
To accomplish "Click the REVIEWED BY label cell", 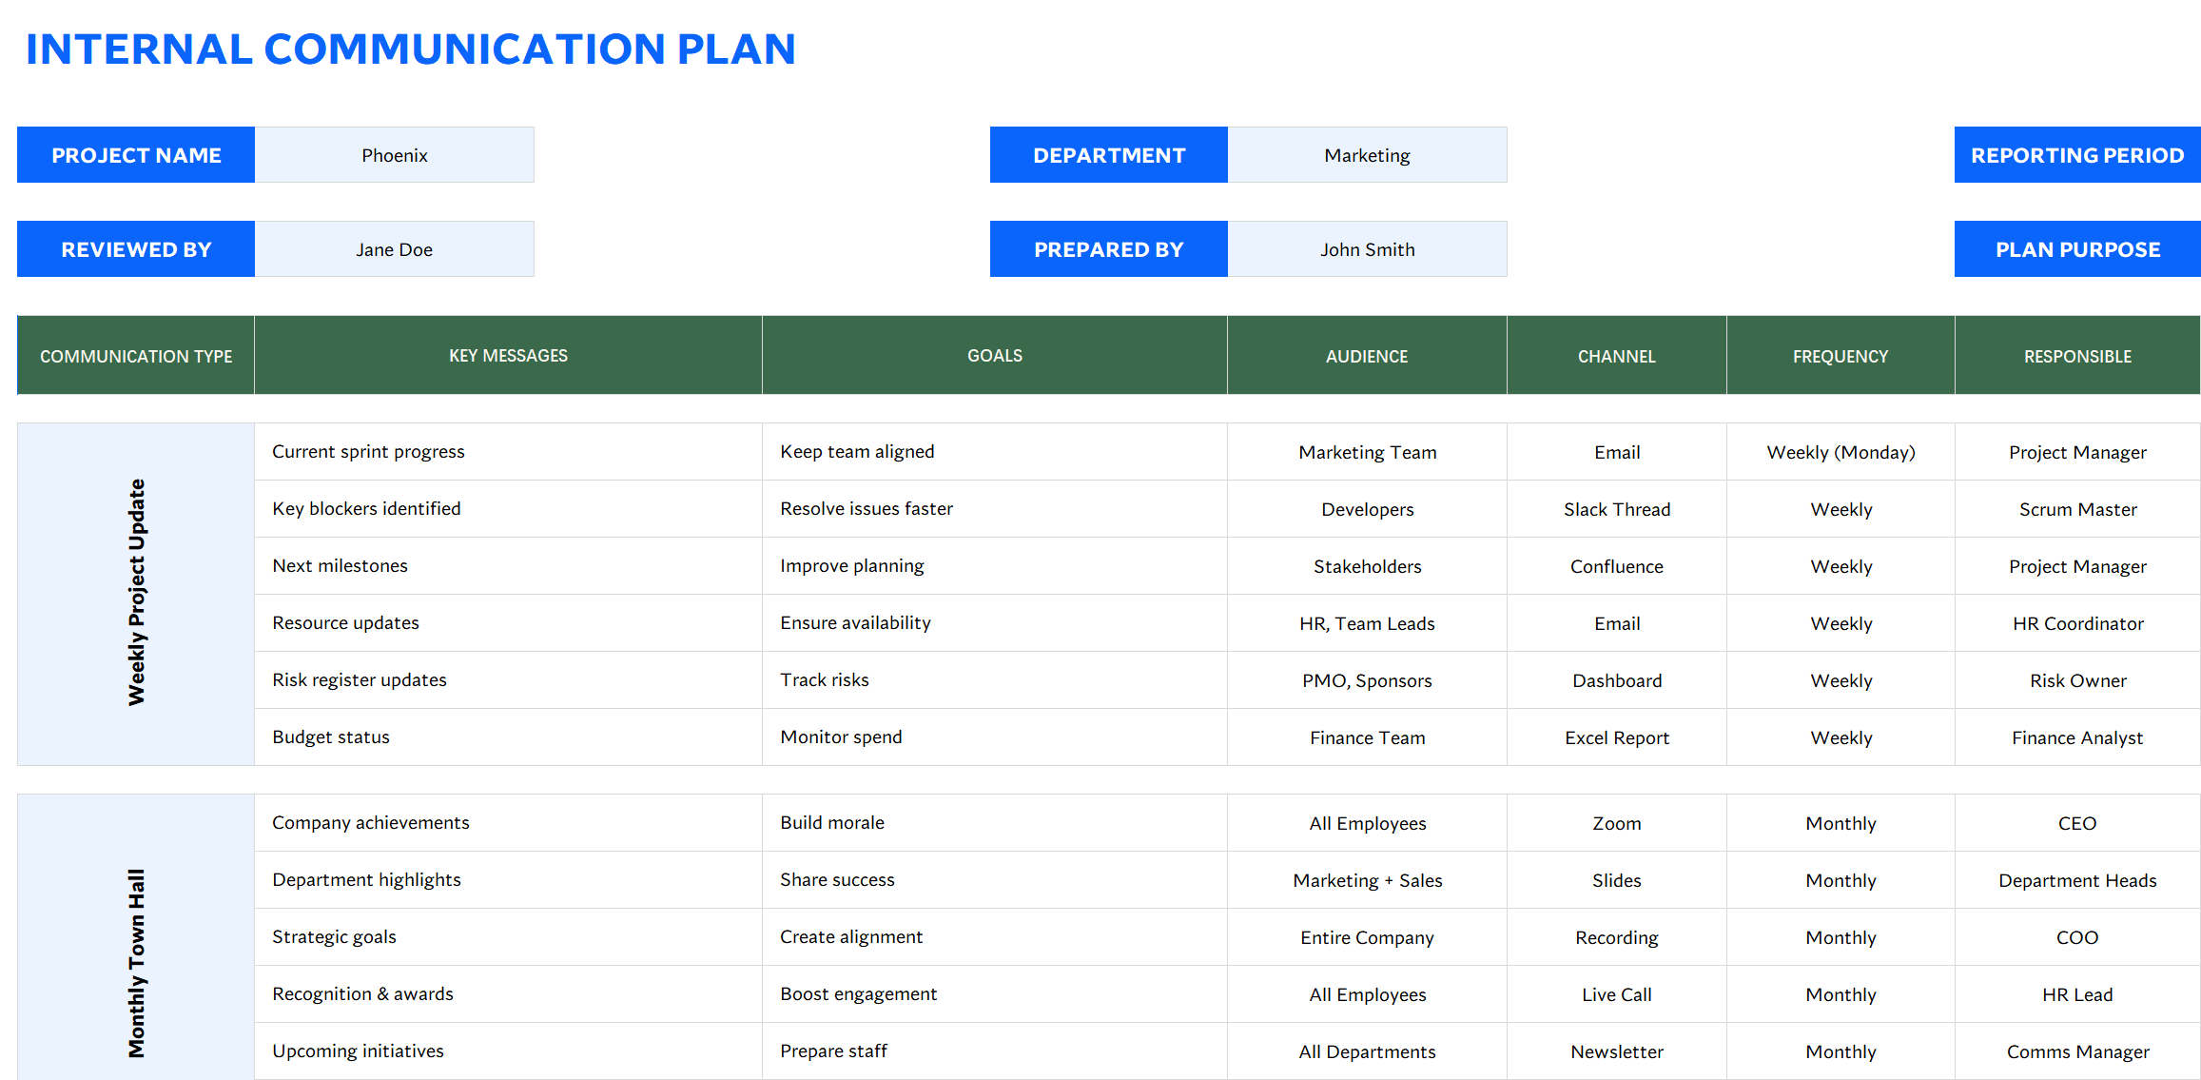I will (136, 249).
